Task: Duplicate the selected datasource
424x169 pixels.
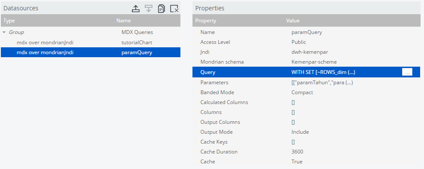Action: coord(162,9)
